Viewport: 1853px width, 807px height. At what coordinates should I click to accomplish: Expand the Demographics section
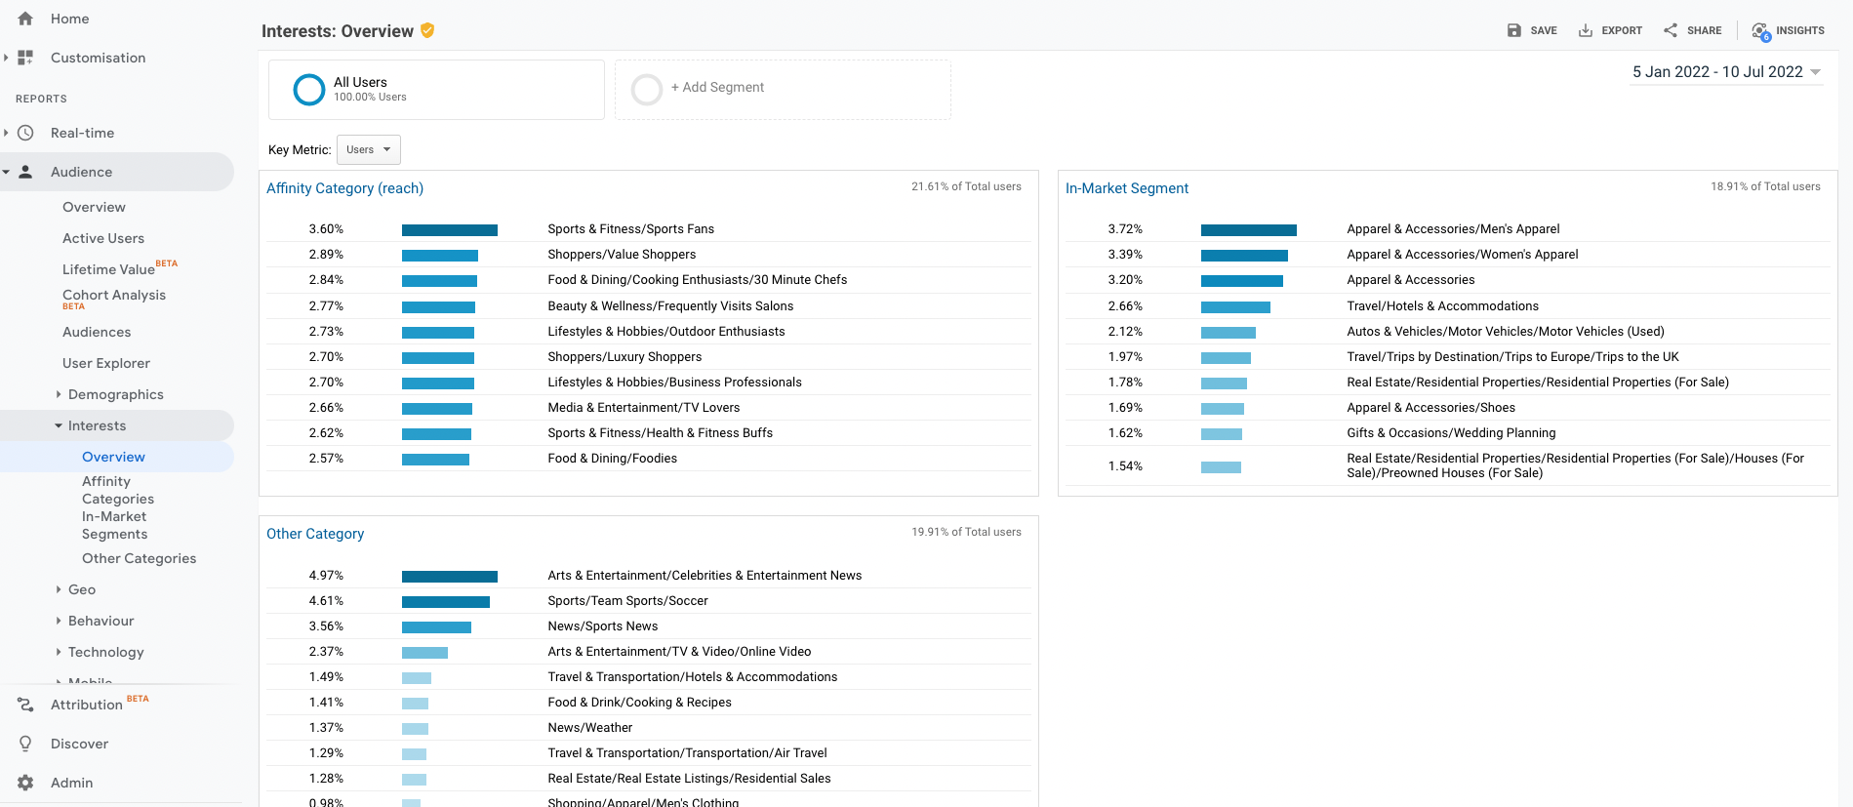(115, 394)
